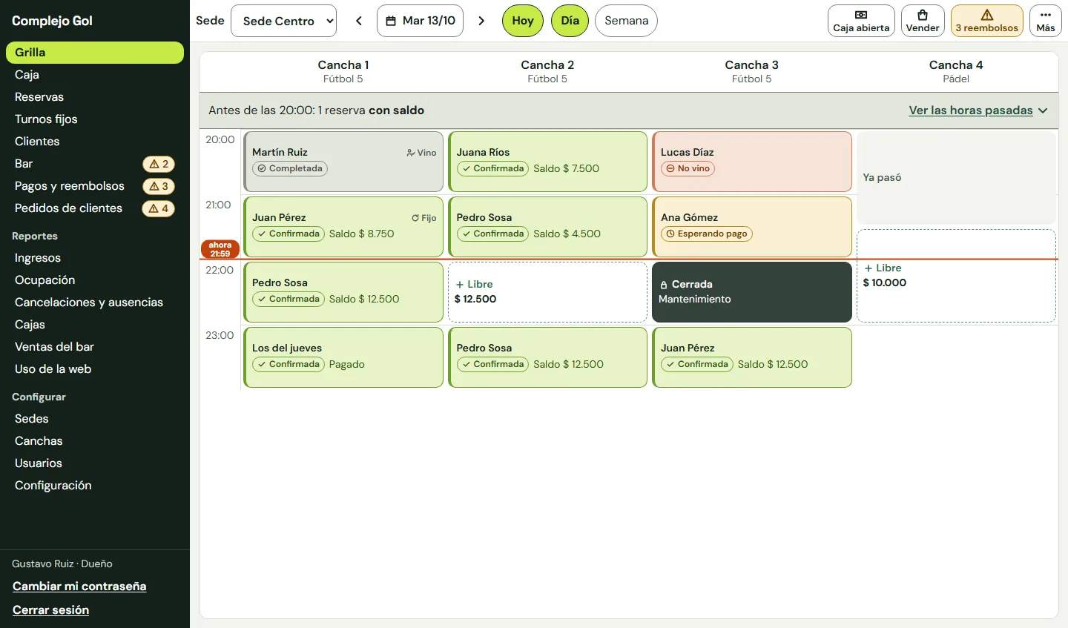Open the Clientes page
This screenshot has width=1068, height=628.
tap(95, 142)
